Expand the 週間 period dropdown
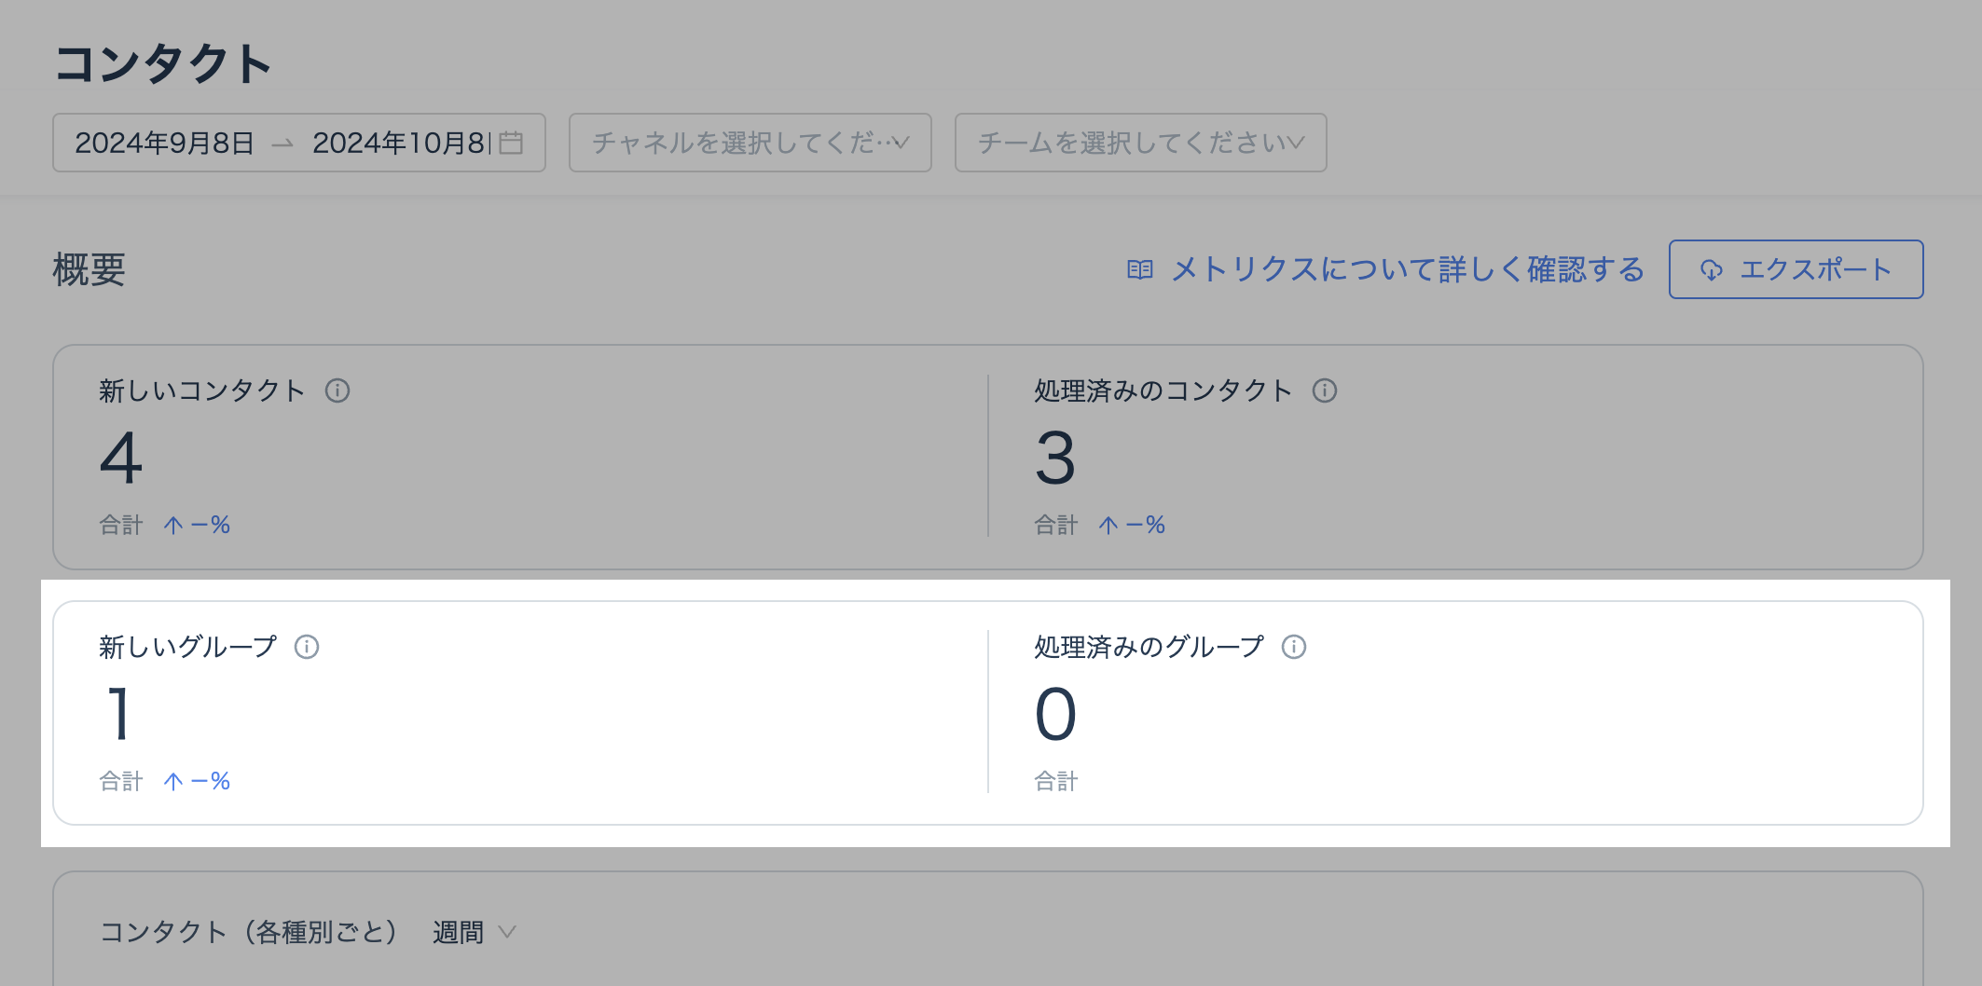This screenshot has width=1982, height=986. pyautogui.click(x=474, y=932)
